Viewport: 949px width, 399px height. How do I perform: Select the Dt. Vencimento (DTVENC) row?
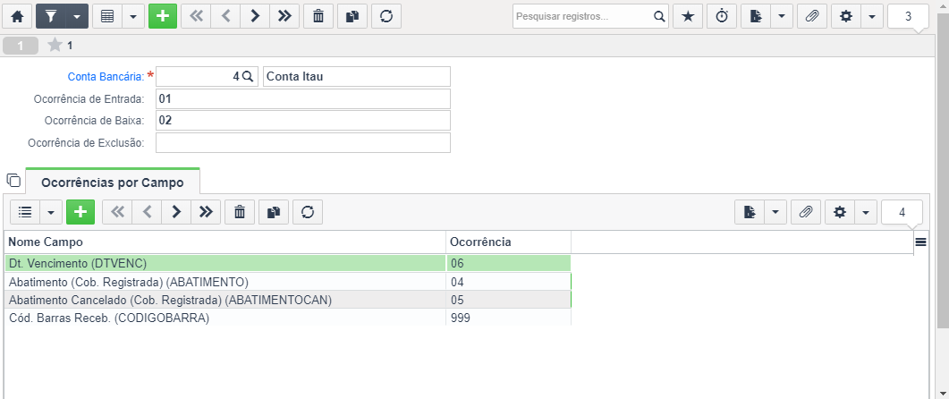pos(287,263)
